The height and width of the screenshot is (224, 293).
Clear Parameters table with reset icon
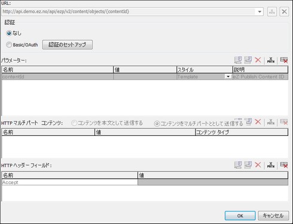284,60
